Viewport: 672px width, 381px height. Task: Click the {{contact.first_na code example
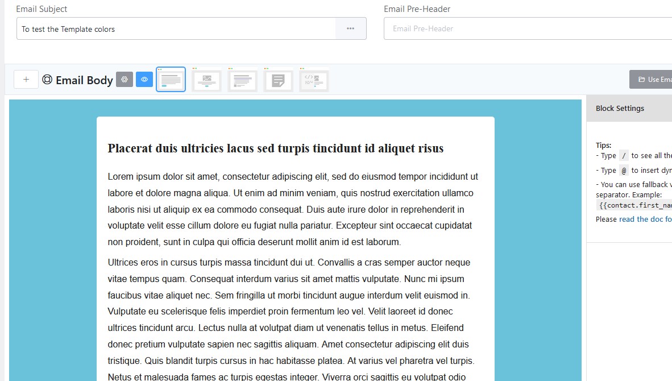[634, 205]
